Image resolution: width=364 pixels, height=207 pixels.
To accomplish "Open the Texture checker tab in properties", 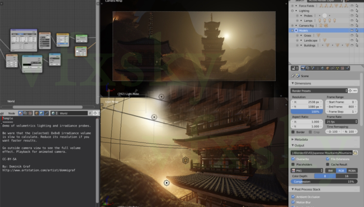I will pyautogui.click(x=342, y=68).
